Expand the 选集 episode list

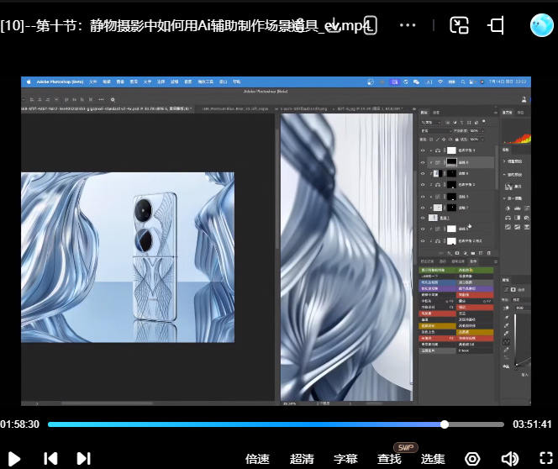433,459
